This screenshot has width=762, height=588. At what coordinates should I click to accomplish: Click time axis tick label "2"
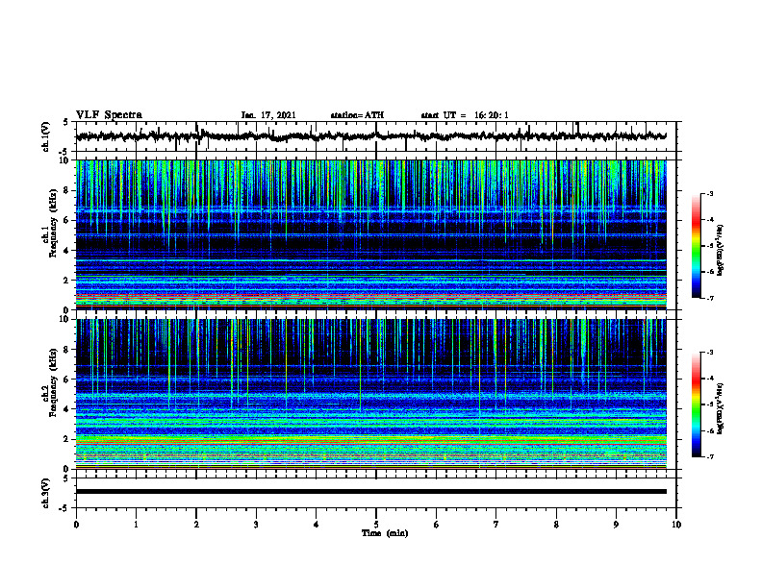tap(196, 525)
